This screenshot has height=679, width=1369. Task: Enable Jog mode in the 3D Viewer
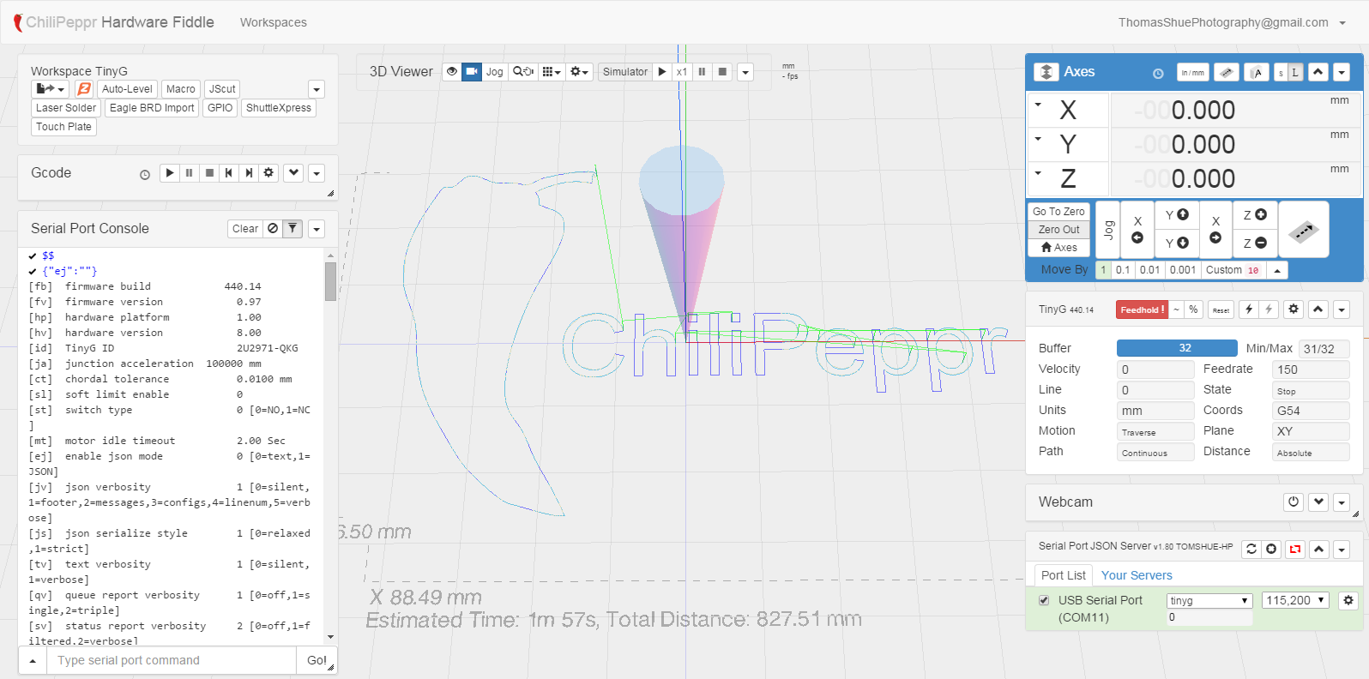[x=495, y=72]
